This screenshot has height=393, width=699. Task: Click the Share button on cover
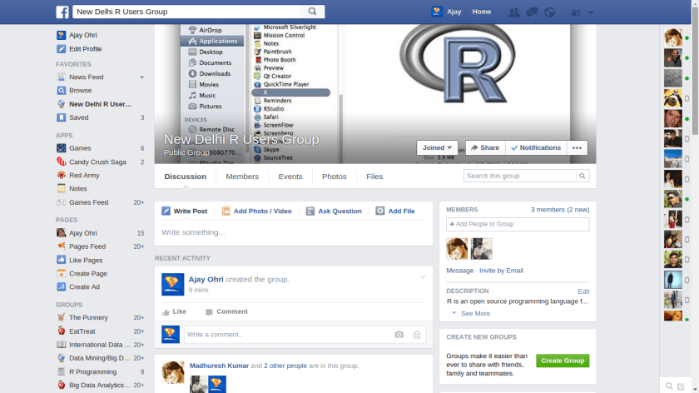485,147
